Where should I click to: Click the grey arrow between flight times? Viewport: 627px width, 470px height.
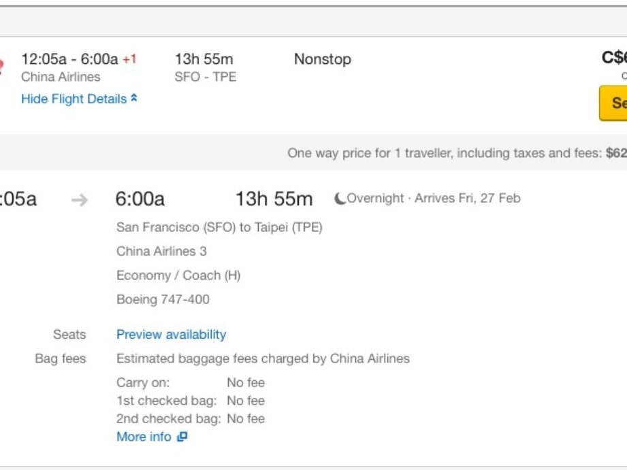(80, 200)
